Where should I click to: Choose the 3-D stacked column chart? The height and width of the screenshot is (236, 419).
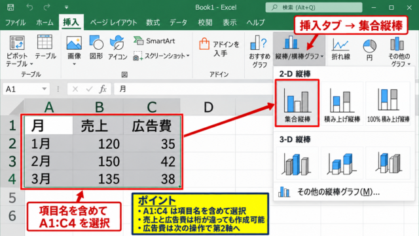point(342,163)
